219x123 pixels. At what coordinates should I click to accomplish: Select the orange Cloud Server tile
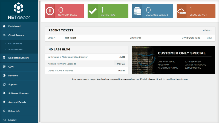click(196, 11)
